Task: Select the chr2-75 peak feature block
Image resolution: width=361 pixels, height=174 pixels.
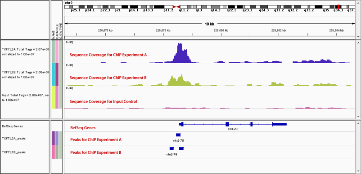Action: pos(178,135)
